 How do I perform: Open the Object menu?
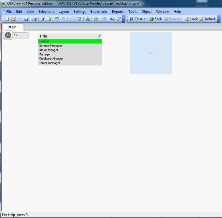tap(147, 12)
